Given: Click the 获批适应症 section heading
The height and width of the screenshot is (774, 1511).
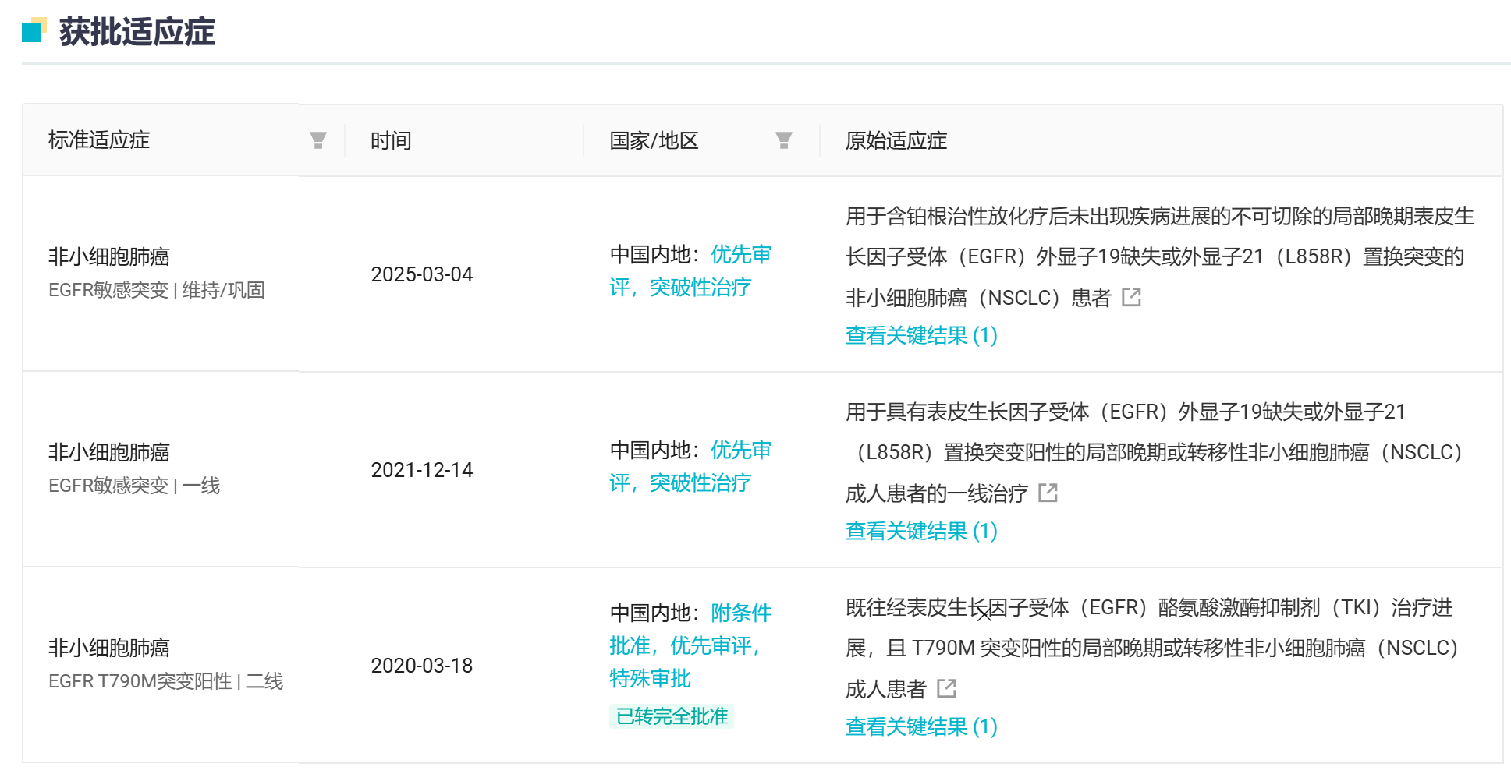Looking at the screenshot, I should click(137, 32).
